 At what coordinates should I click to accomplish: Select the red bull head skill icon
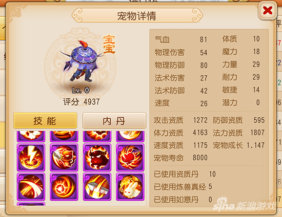97,157
